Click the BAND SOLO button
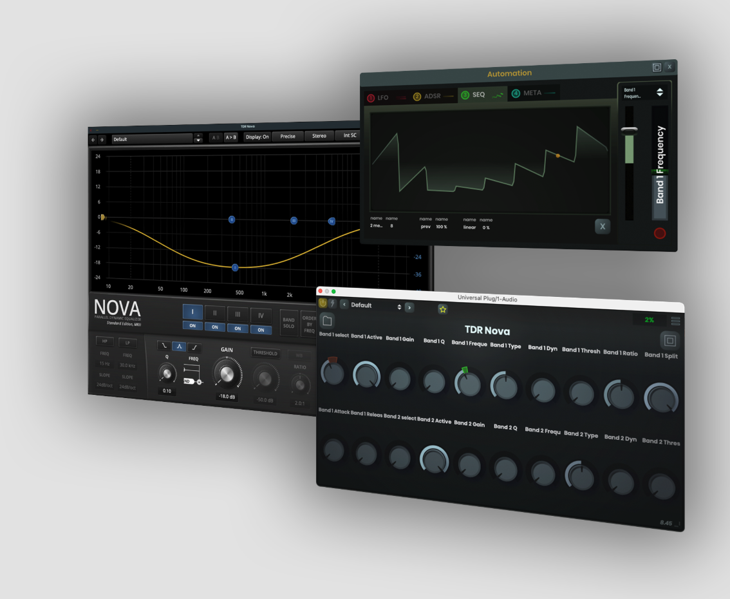 pos(288,322)
